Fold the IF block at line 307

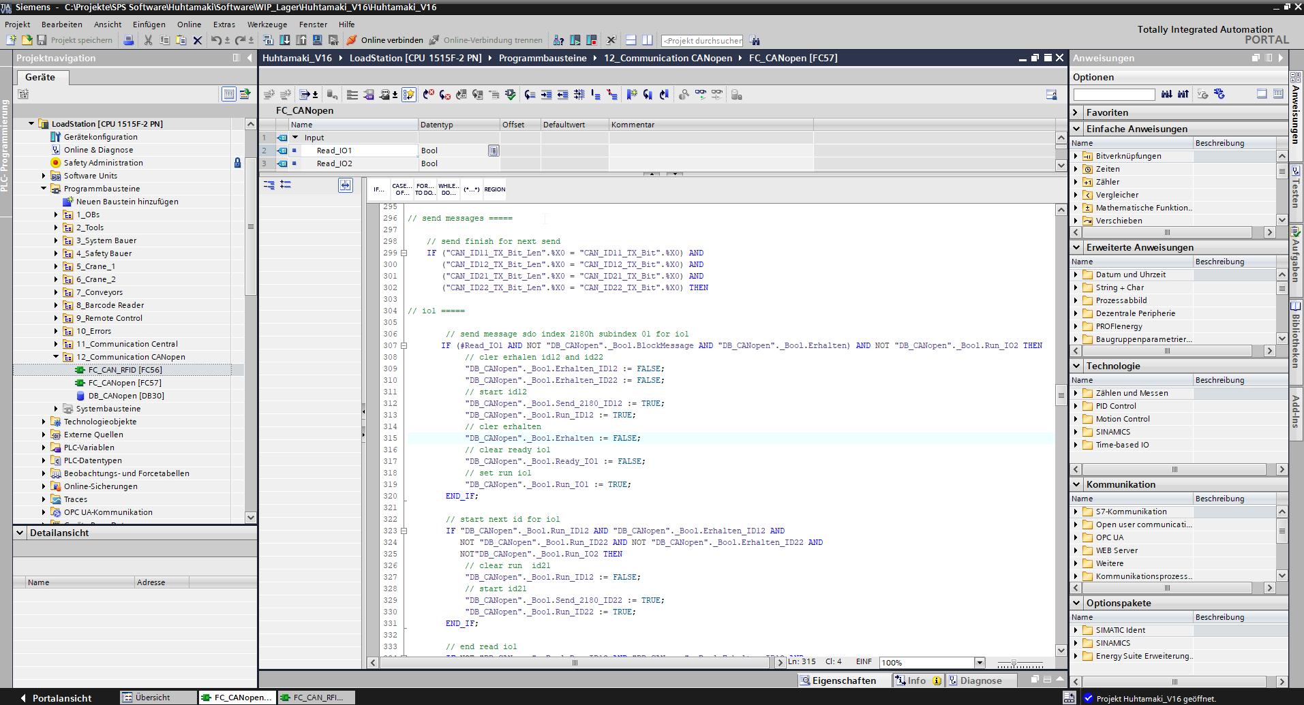(404, 345)
